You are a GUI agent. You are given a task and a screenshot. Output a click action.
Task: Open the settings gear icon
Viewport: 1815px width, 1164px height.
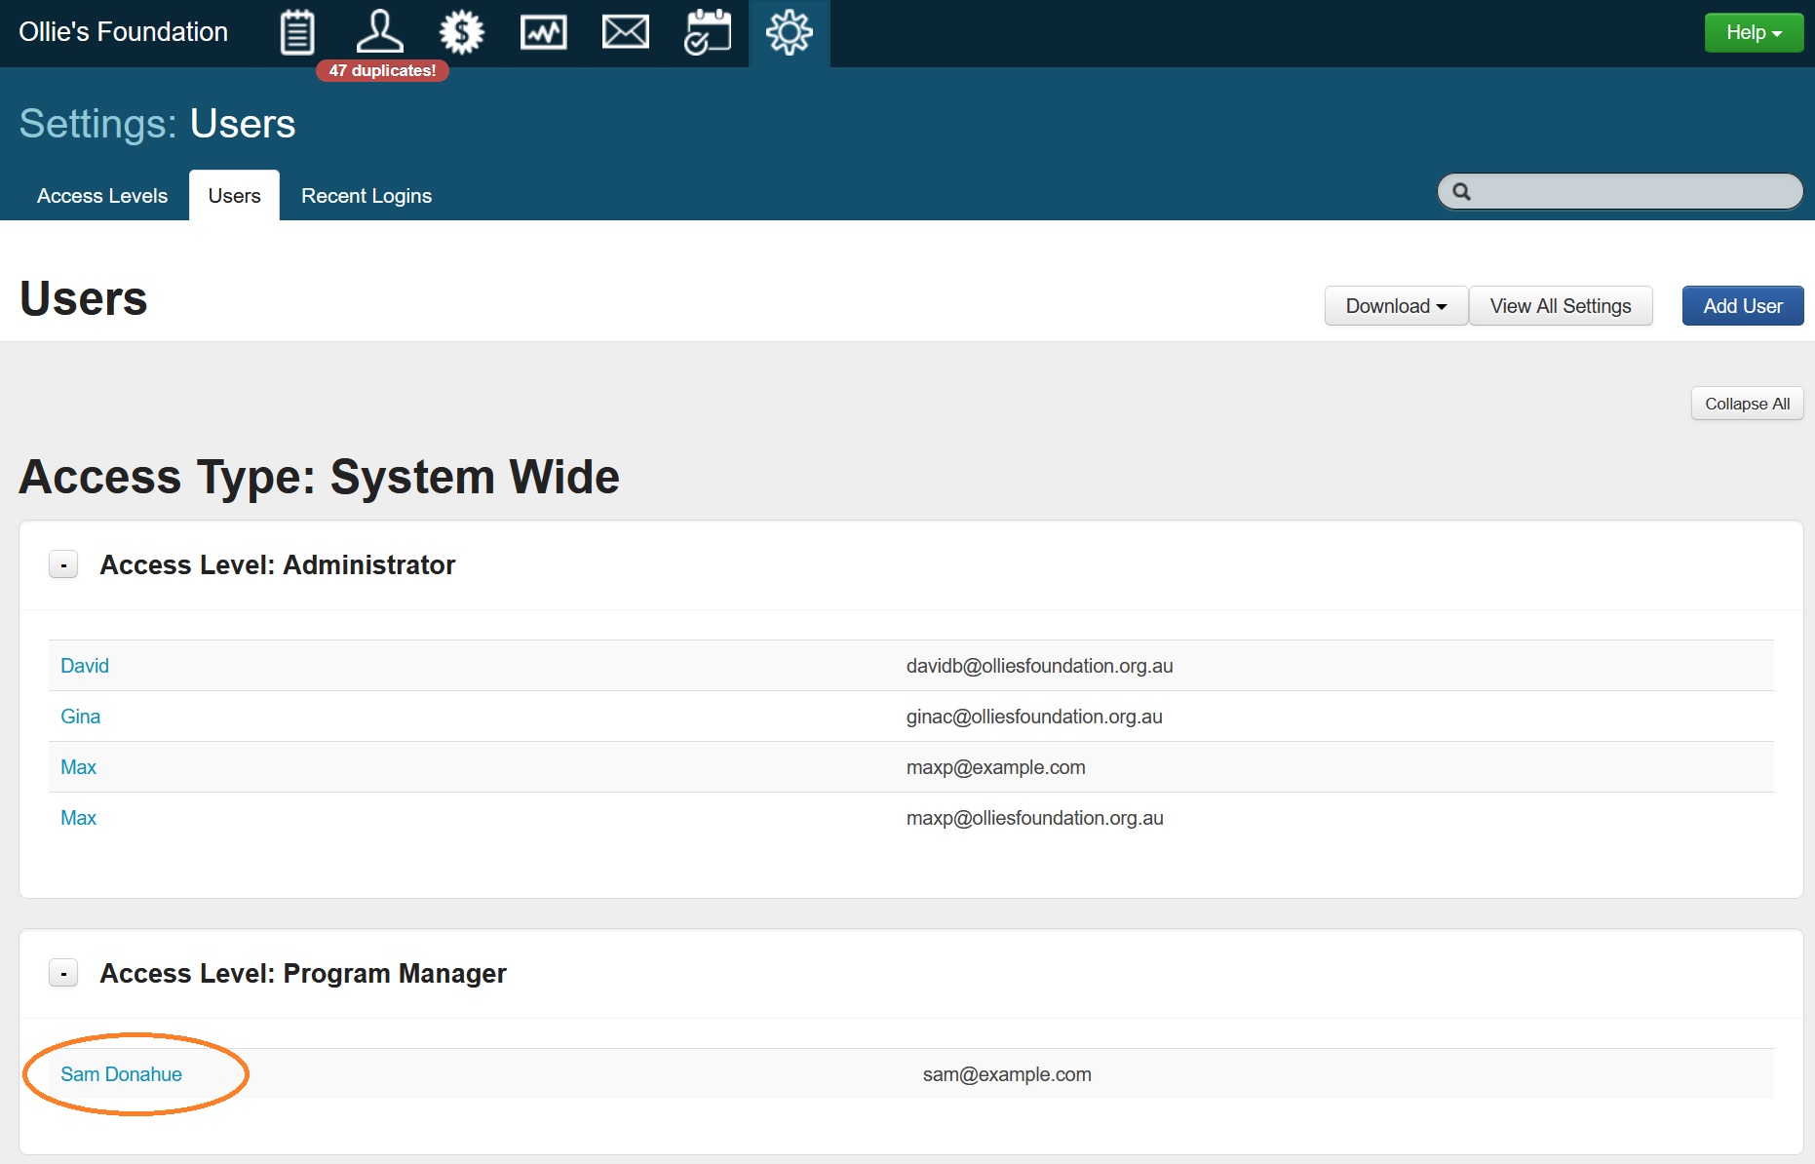789,33
